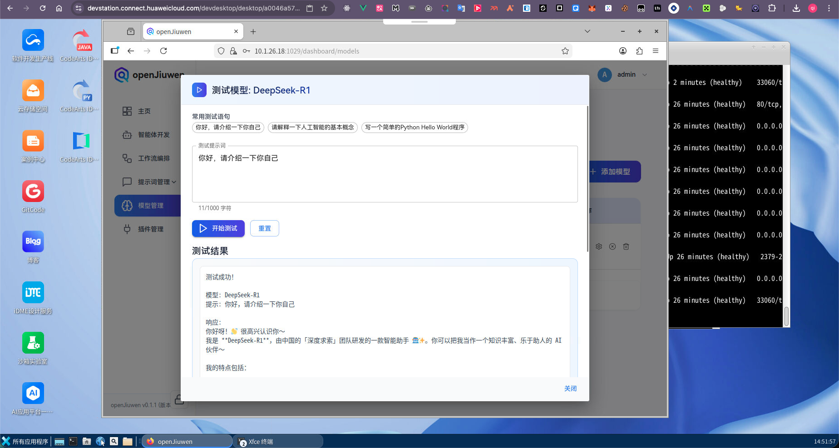Screen dimensions: 839x448
Task: Click the inner browser reload icon
Action: [163, 51]
